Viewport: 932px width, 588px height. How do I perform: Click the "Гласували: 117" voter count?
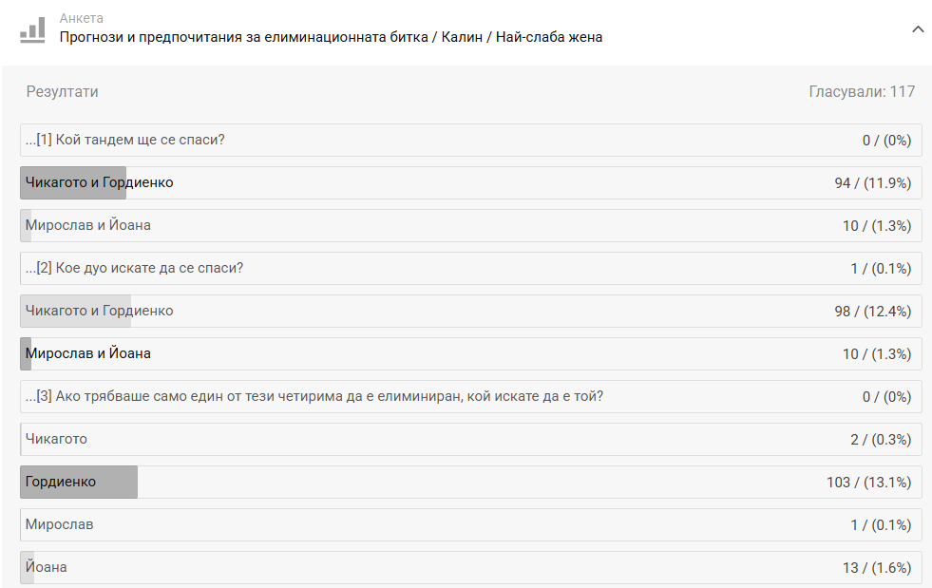point(862,92)
